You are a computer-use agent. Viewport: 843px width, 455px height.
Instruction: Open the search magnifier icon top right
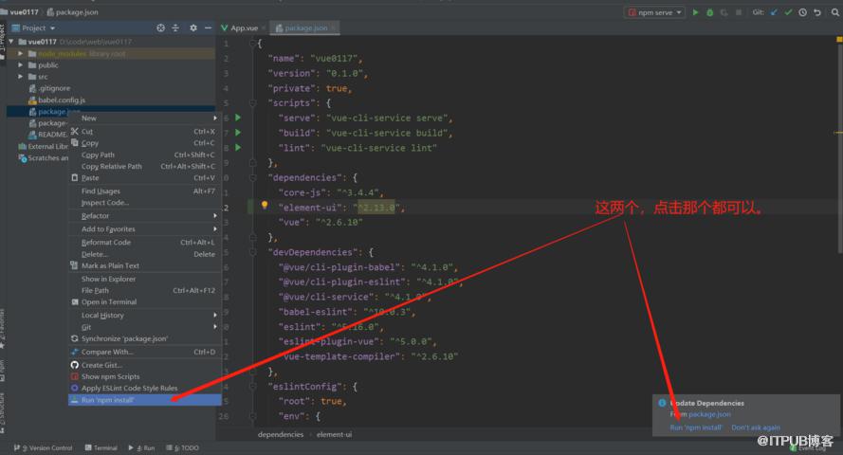(x=834, y=12)
